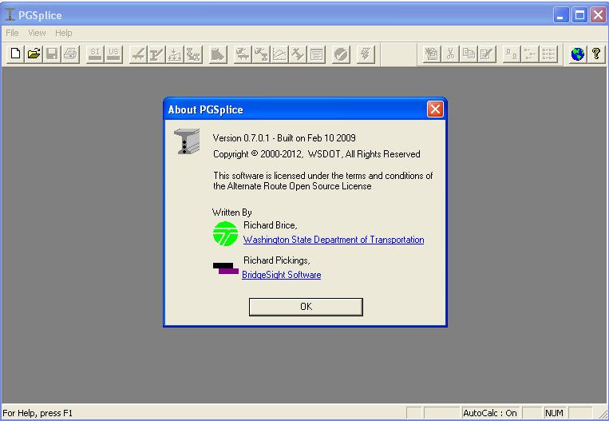Minimize the PGSplice main window
Screen dimensions: 609x421
tap(561, 15)
